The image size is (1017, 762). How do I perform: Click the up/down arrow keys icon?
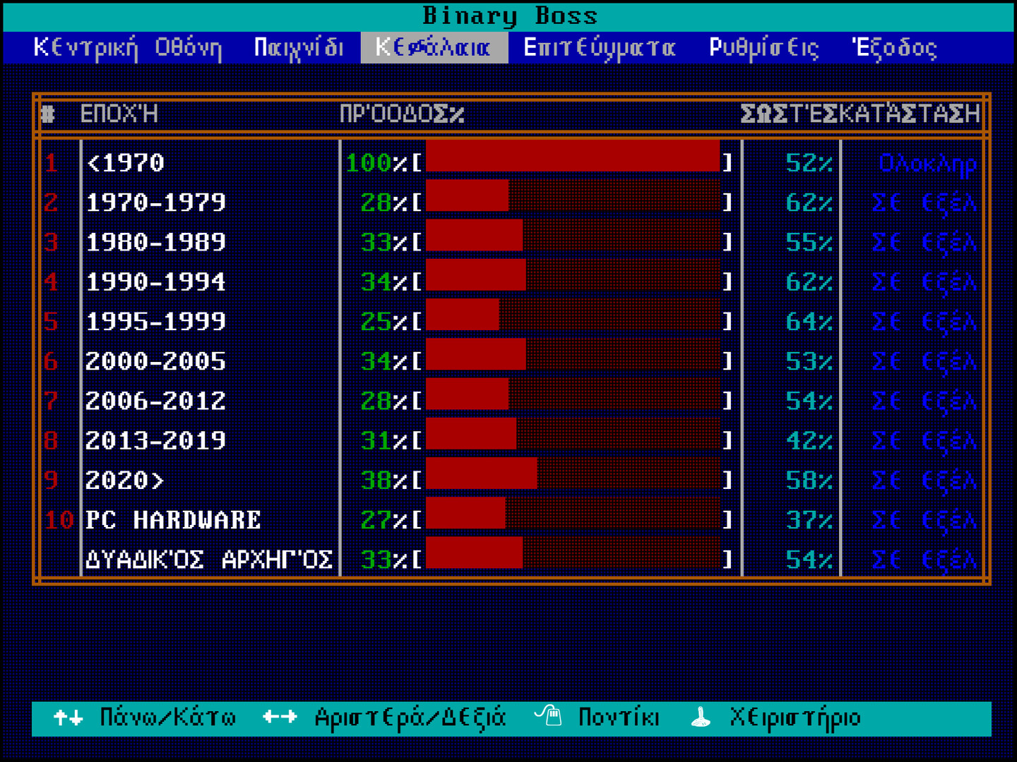tap(68, 718)
